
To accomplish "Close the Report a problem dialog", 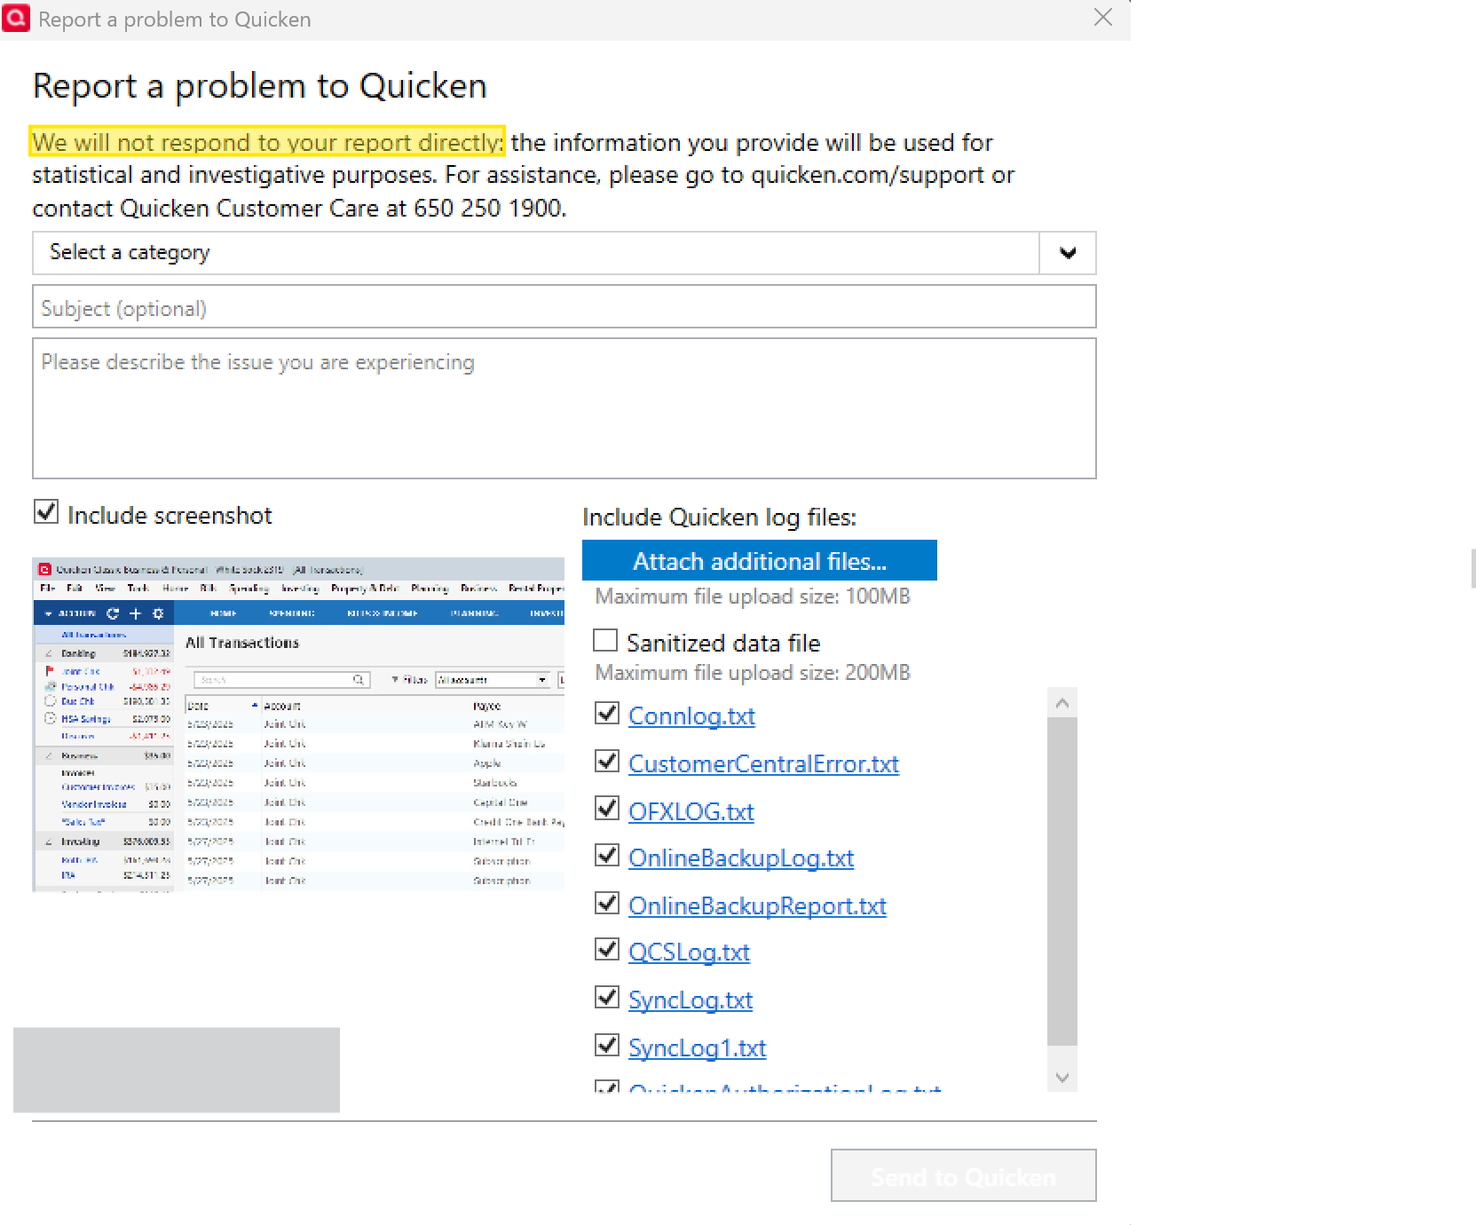I will [x=1103, y=18].
